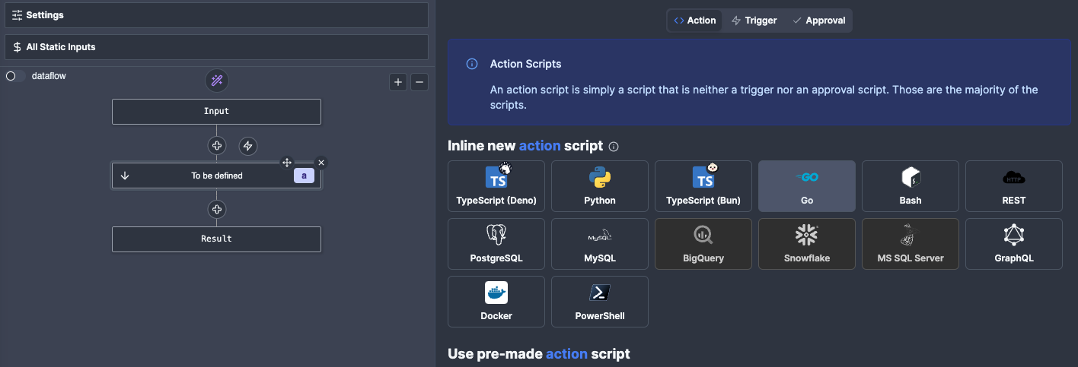Switch to the Action tab
Viewport: 1078px width, 367px height.
point(695,21)
